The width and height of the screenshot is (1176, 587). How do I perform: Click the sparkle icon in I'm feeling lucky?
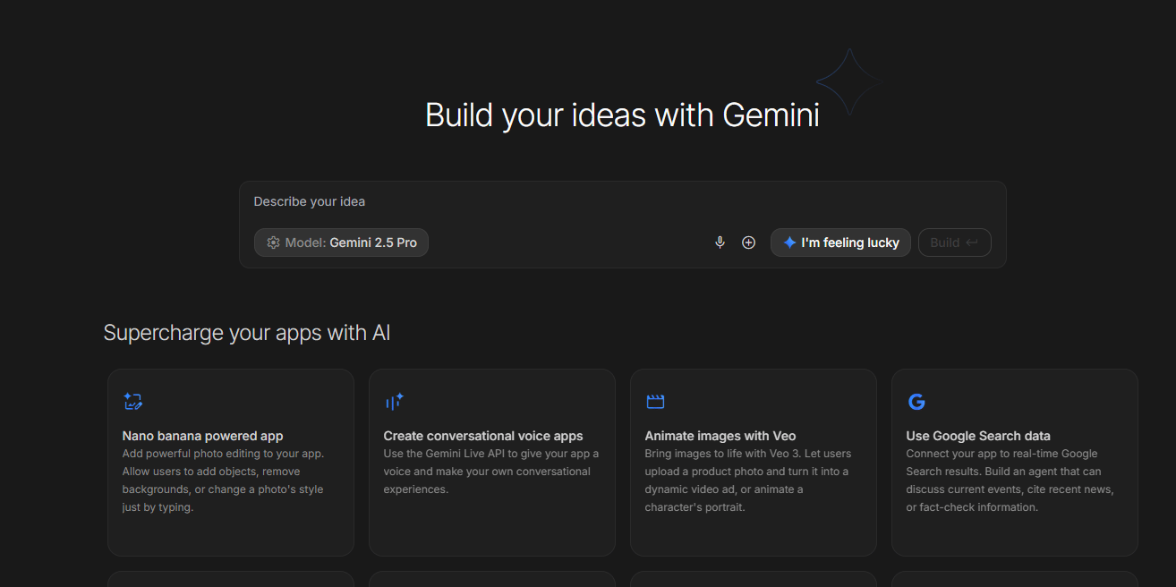(789, 242)
